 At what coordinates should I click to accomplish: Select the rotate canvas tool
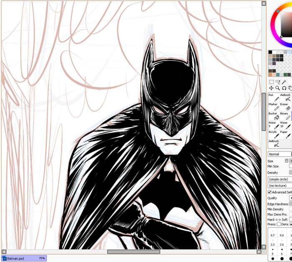click(284, 88)
